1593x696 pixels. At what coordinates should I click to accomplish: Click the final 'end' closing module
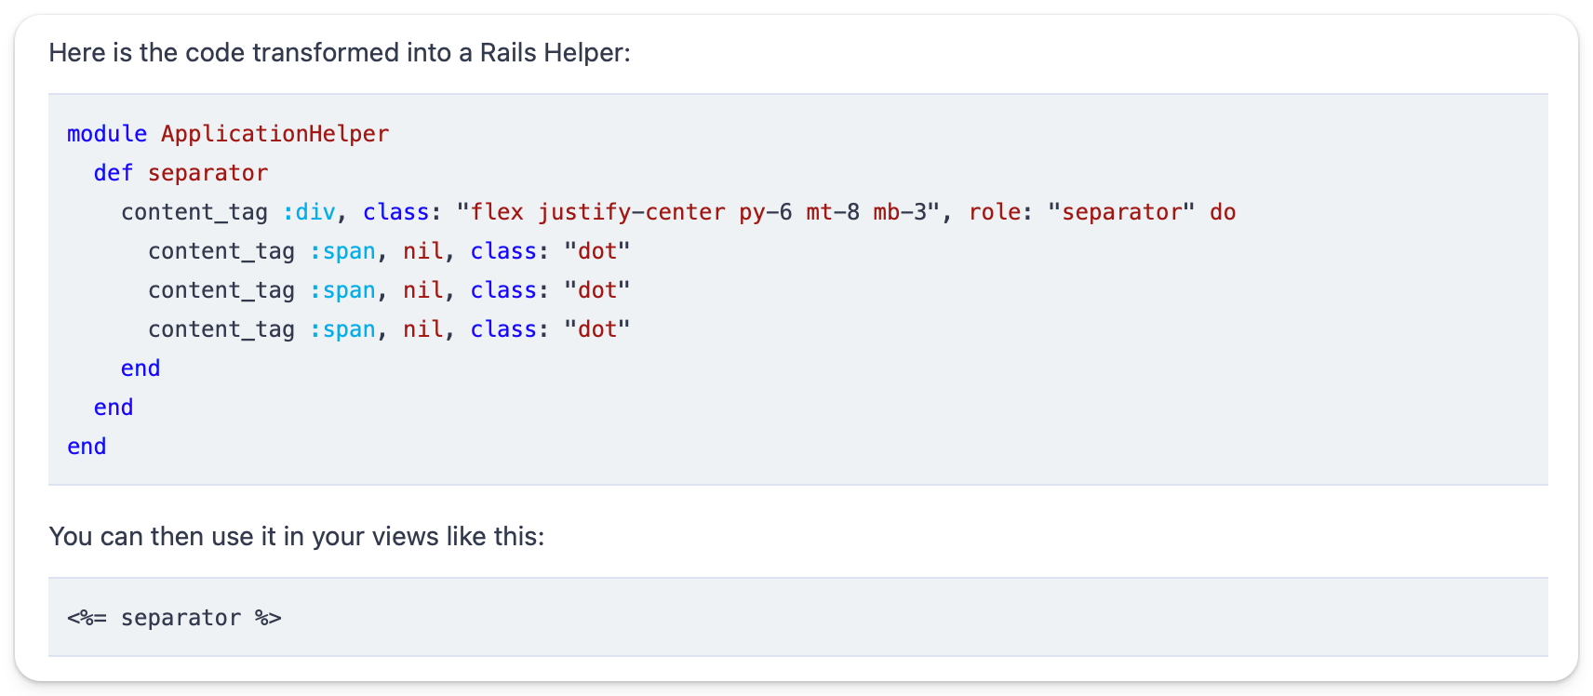click(x=87, y=447)
